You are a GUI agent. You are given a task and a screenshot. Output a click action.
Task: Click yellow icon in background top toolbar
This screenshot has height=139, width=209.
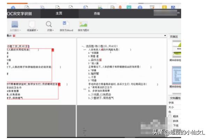164,7
